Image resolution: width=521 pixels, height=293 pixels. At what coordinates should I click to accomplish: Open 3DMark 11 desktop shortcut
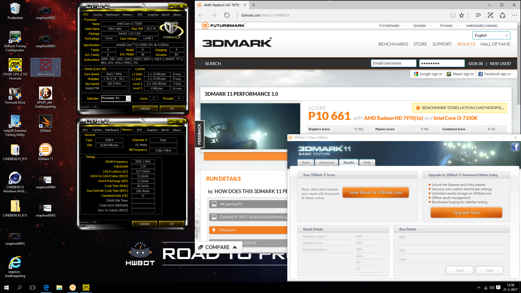(45, 152)
